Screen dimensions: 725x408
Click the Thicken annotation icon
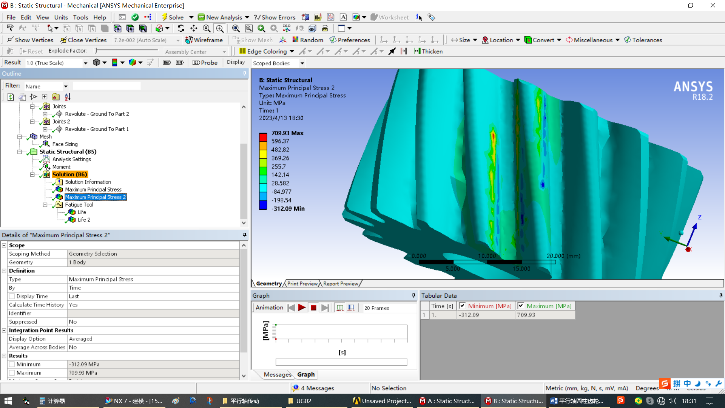click(428, 51)
